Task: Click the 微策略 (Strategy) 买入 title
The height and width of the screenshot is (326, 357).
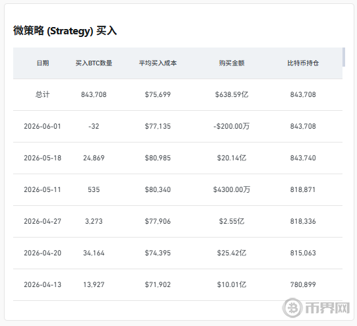Action: [65, 31]
